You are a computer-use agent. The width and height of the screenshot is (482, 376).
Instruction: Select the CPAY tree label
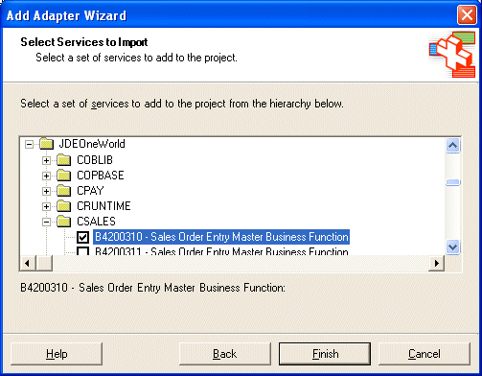[90, 190]
